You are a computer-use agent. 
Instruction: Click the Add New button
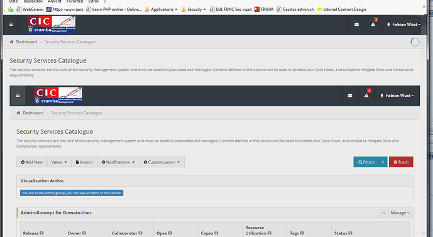click(32, 162)
